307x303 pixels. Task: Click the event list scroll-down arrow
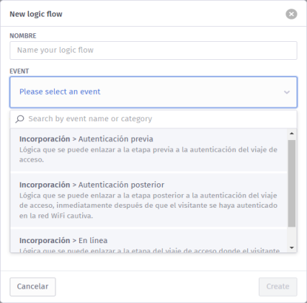point(292,247)
